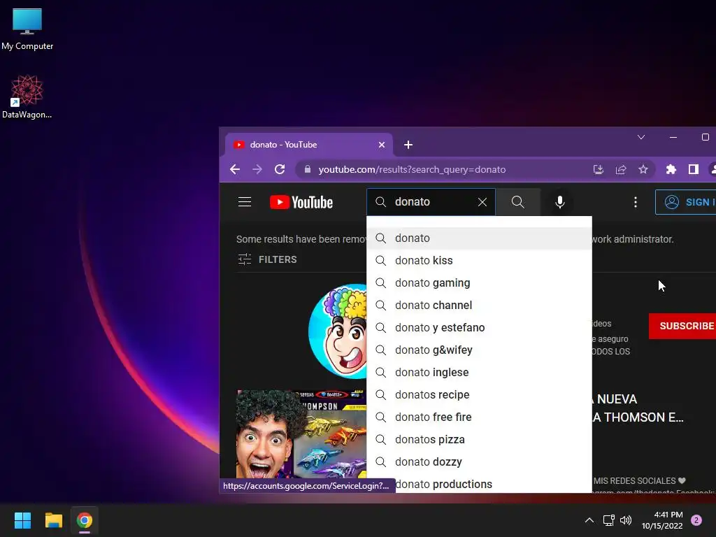716x537 pixels.
Task: Pick the suggestion "donato free fire"
Action: click(479, 417)
